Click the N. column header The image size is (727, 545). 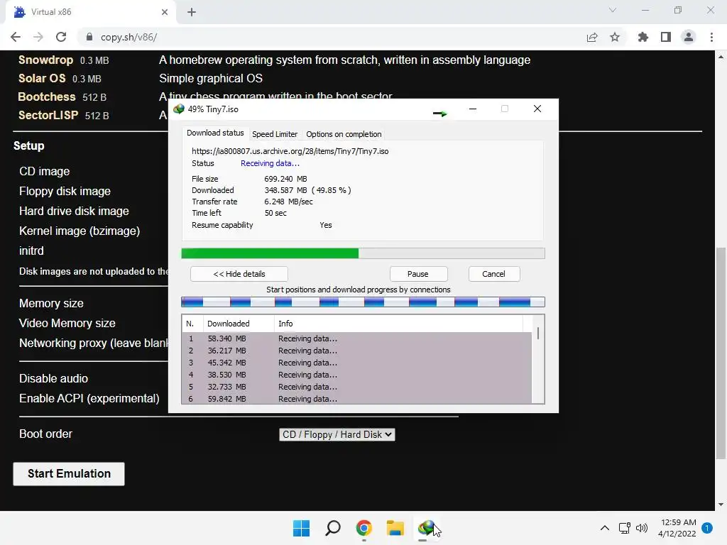192,324
